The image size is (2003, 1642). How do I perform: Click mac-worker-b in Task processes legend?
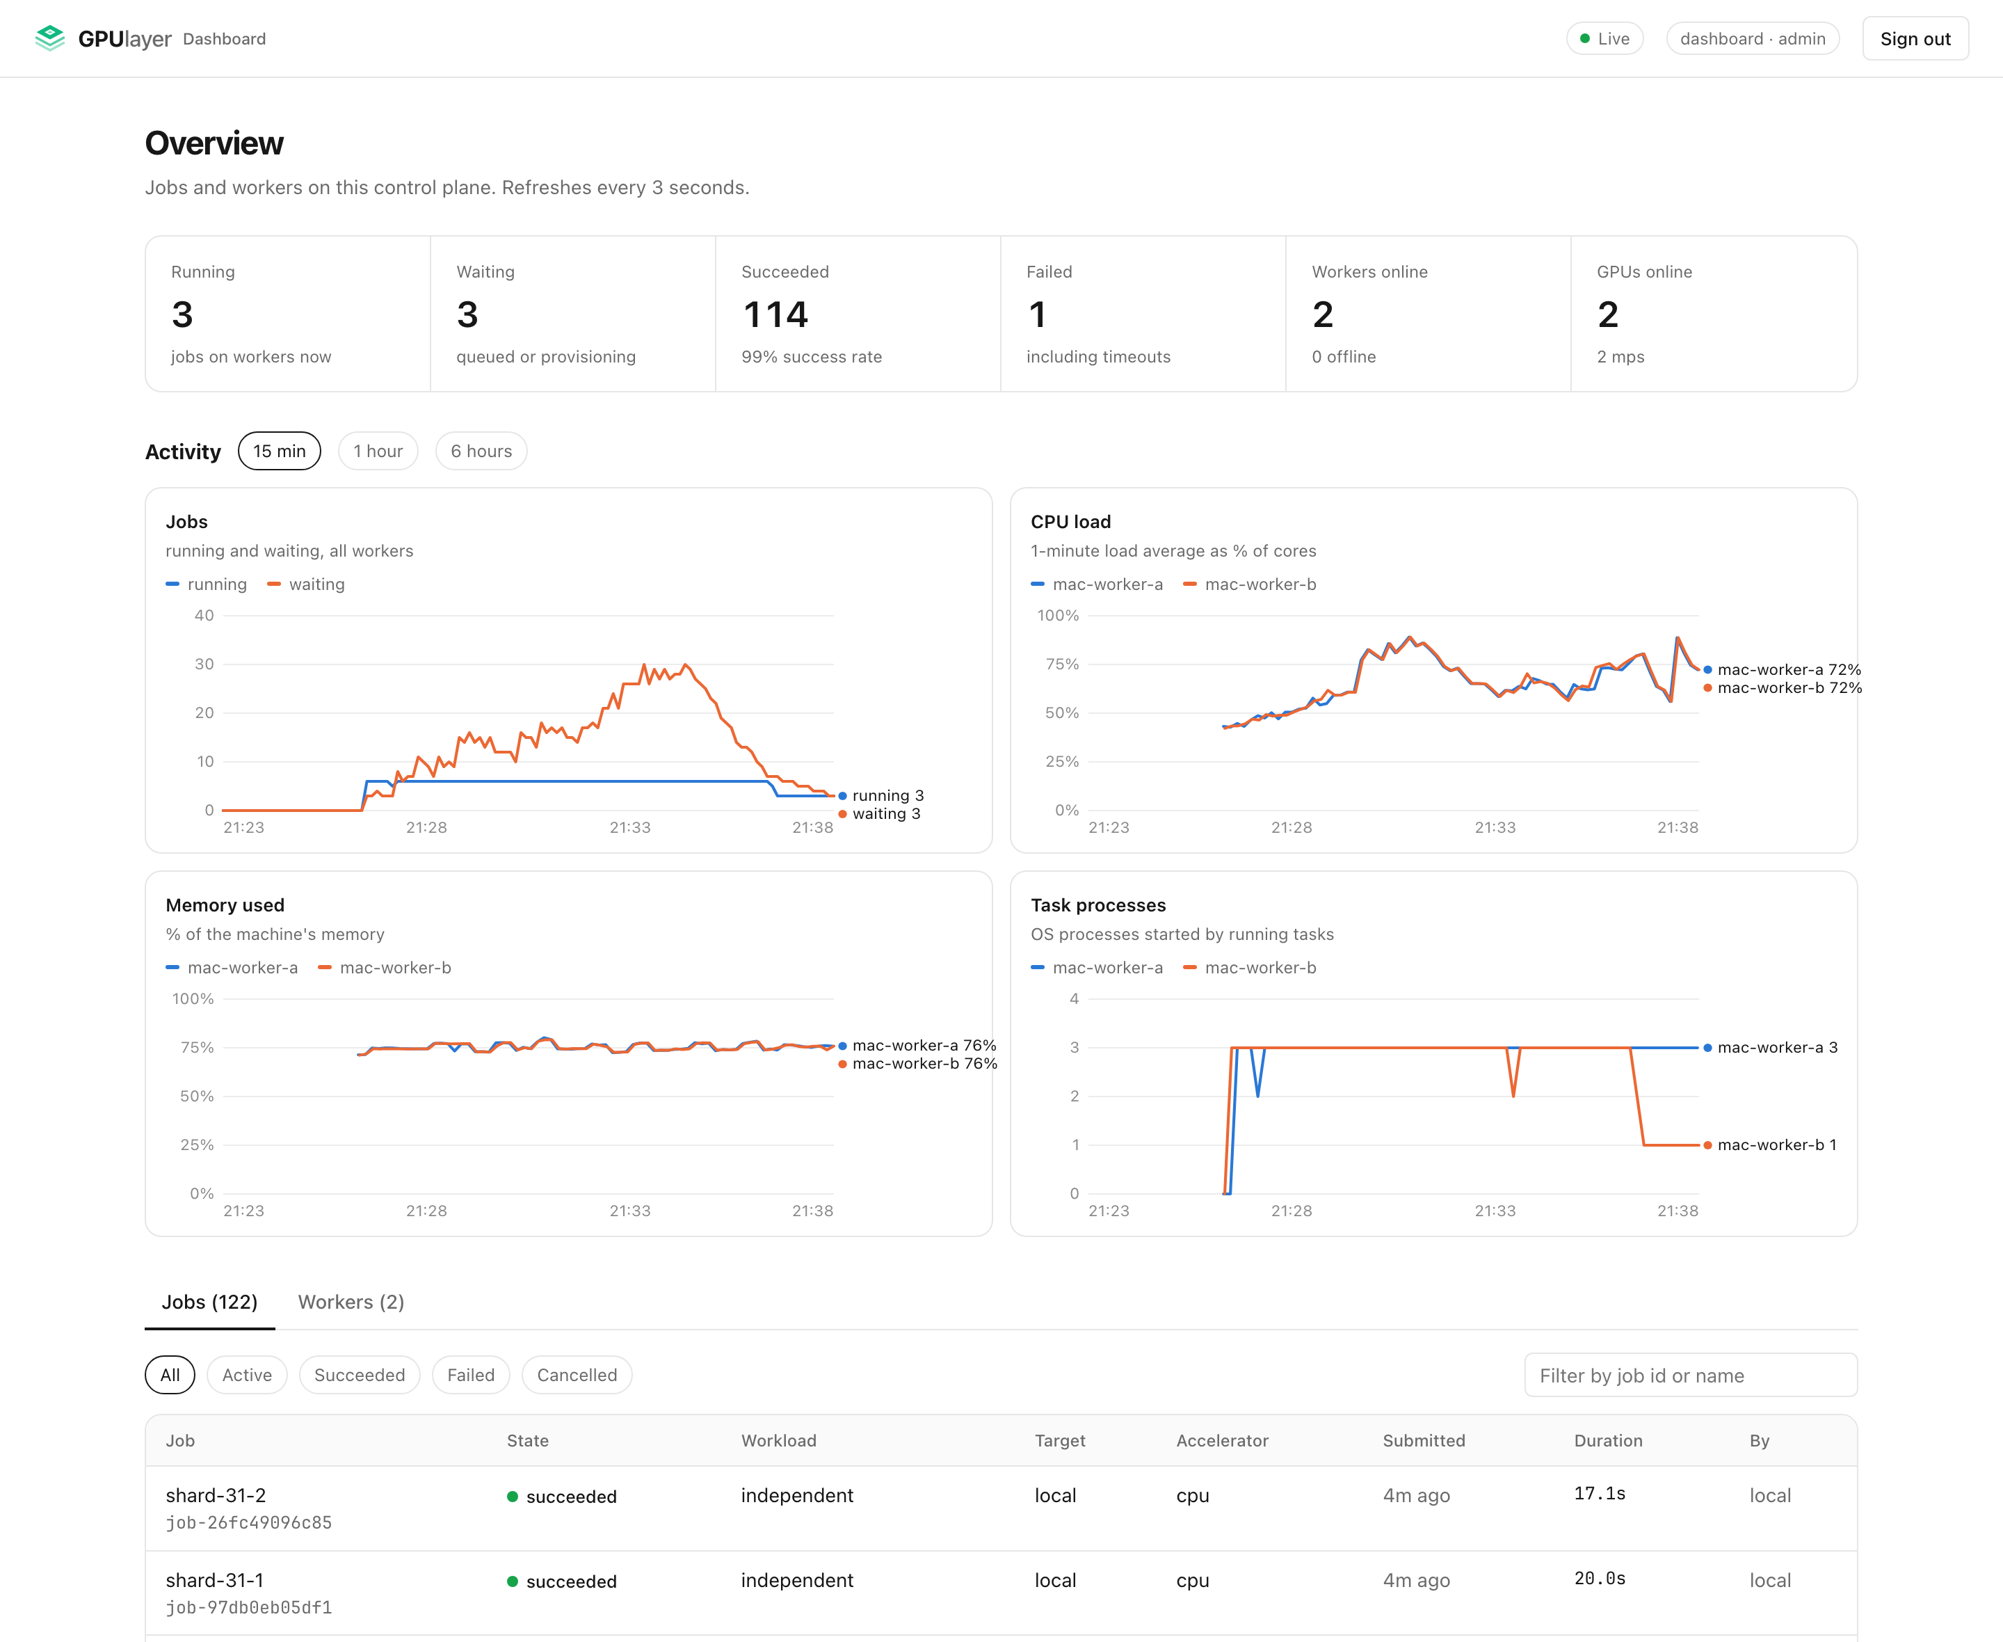click(x=1250, y=968)
